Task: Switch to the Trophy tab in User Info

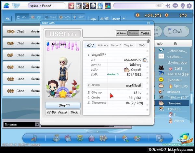Action: 129,45
